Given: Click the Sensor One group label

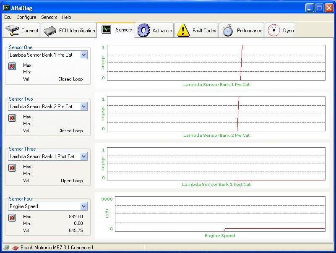Looking at the screenshot, I should tap(21, 47).
